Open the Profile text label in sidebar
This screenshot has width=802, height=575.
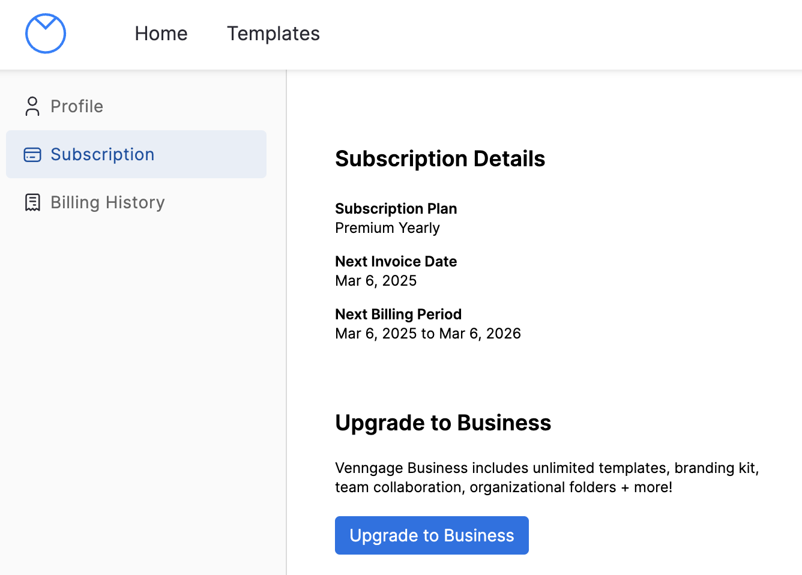(77, 106)
